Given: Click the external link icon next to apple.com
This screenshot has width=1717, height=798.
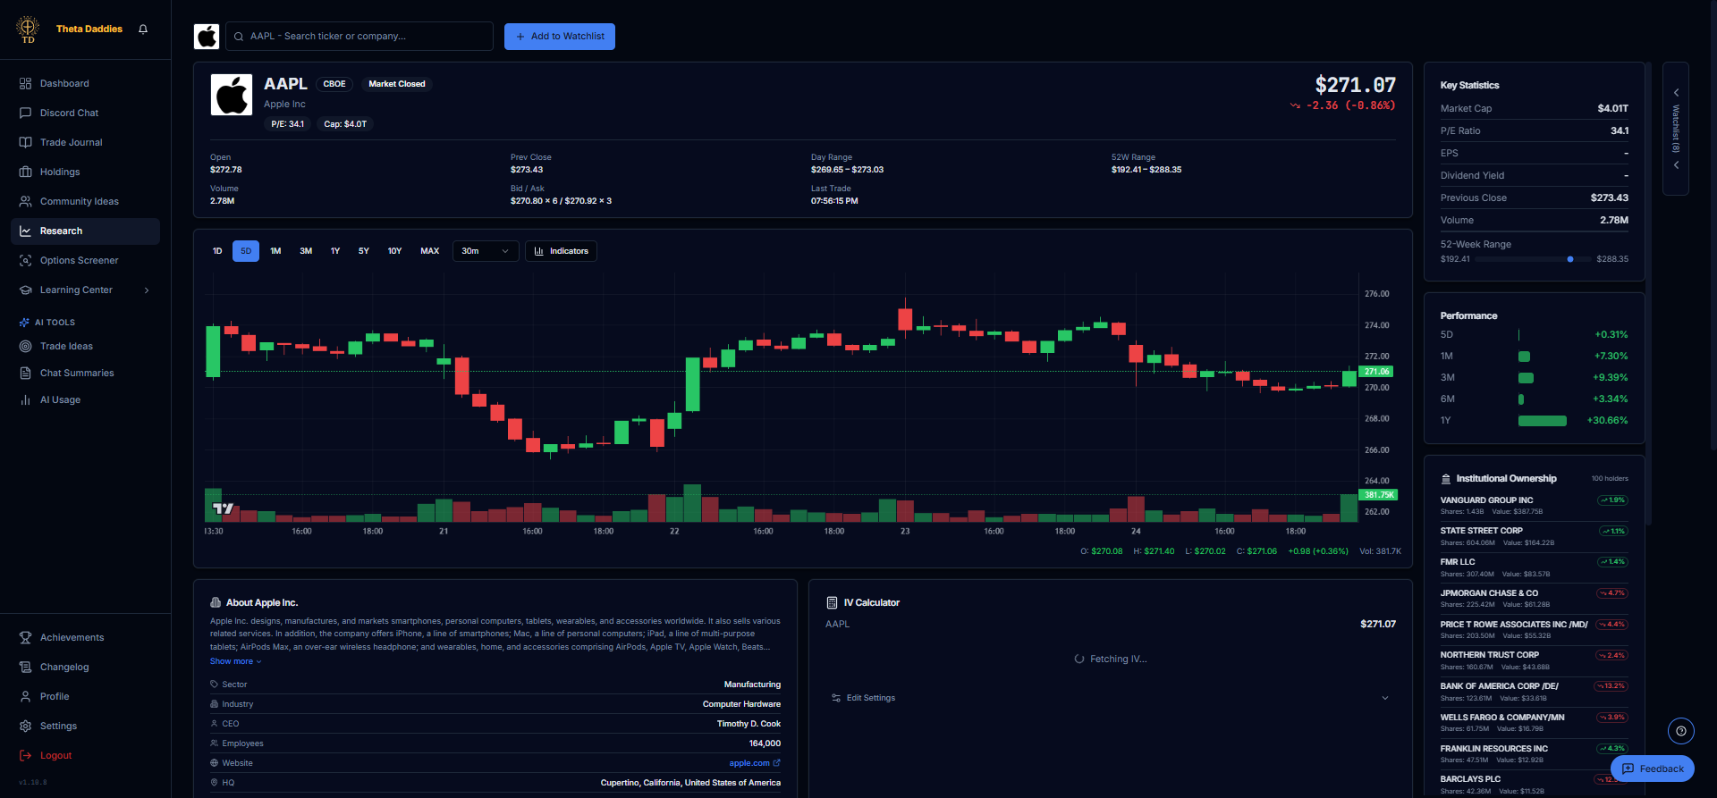Looking at the screenshot, I should [776, 763].
